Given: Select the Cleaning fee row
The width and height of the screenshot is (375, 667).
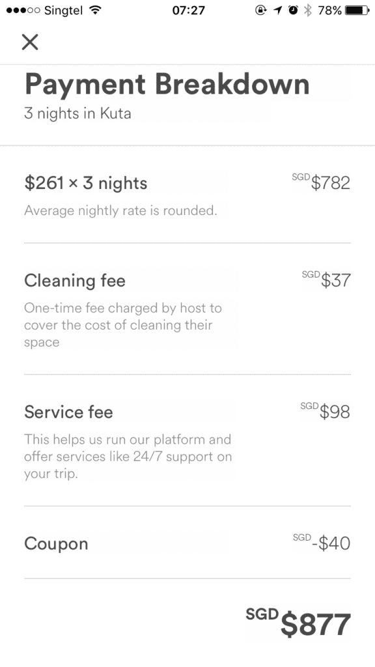Looking at the screenshot, I should 187,309.
